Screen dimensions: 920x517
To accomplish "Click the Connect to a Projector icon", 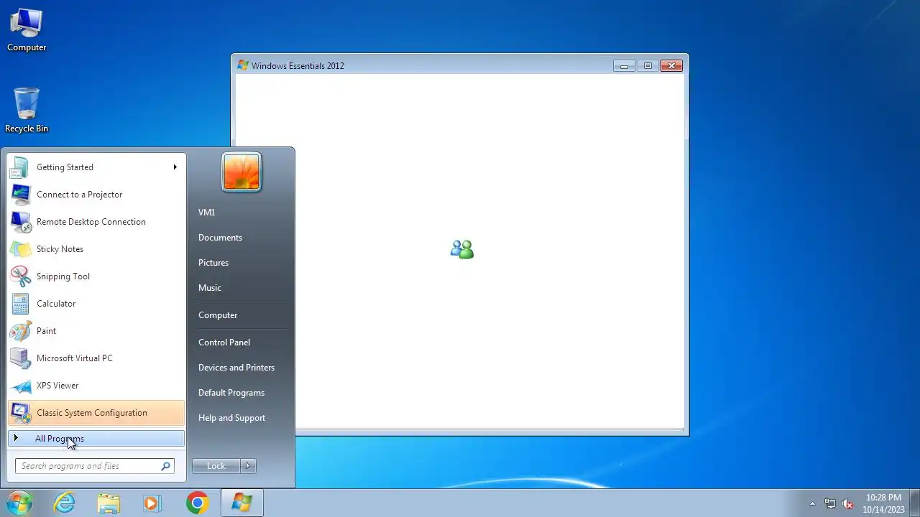I will 20,195.
